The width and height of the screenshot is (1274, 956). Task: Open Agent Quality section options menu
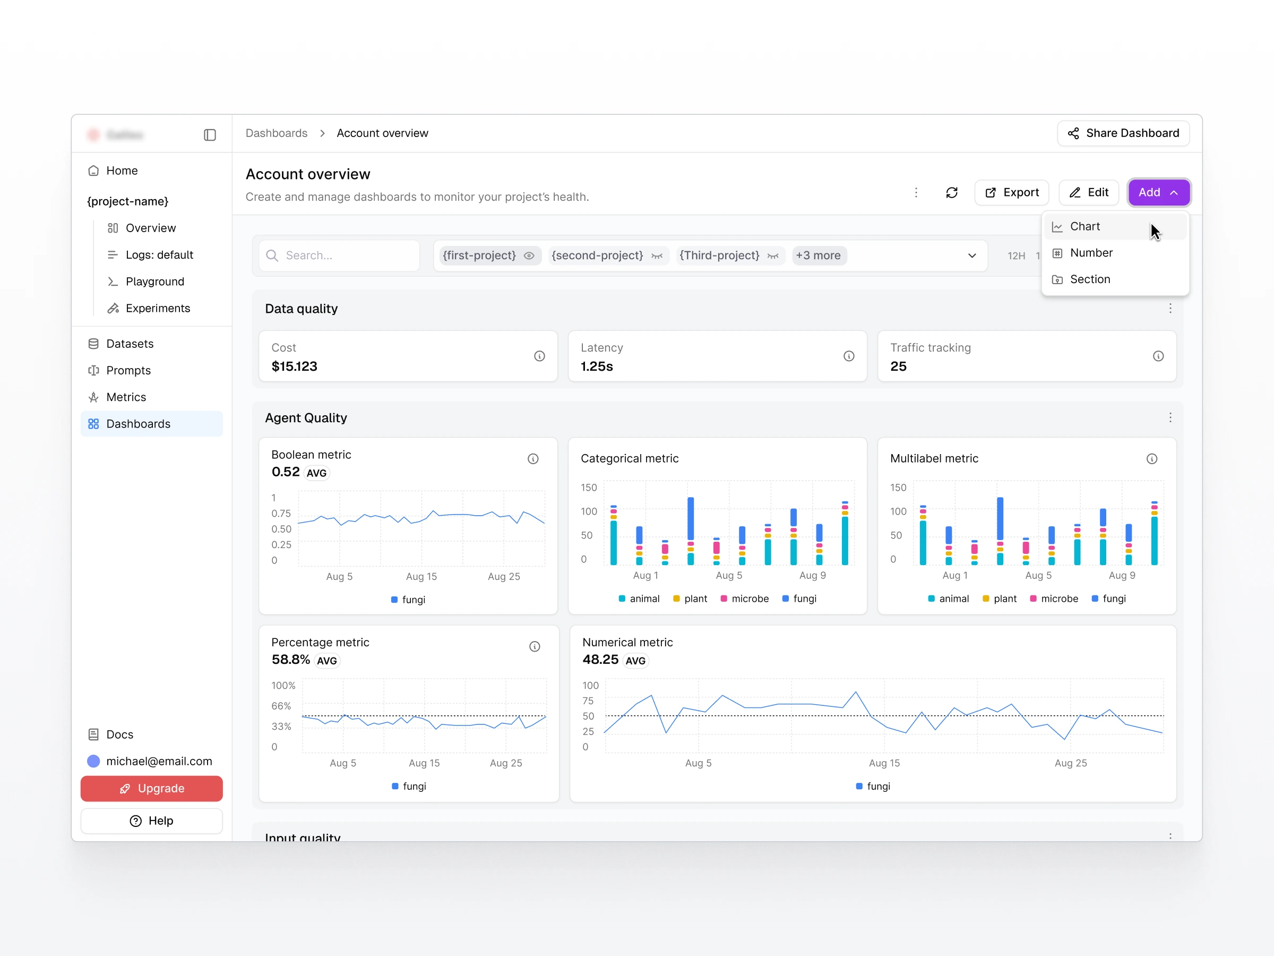click(1170, 417)
